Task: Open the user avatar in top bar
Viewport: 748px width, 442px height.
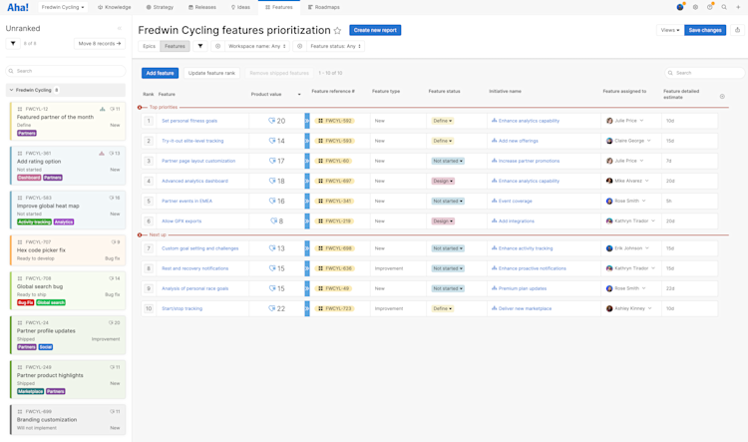Action: coord(680,7)
